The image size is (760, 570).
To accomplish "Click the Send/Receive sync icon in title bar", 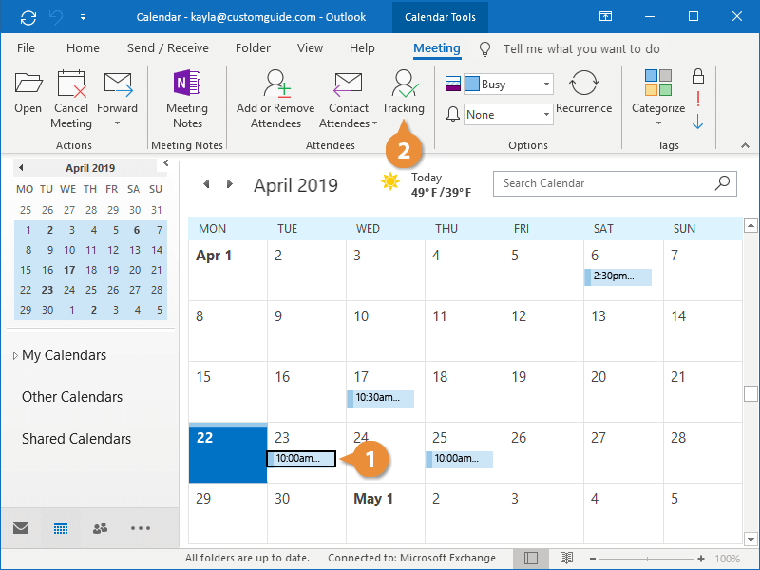I will [x=28, y=17].
